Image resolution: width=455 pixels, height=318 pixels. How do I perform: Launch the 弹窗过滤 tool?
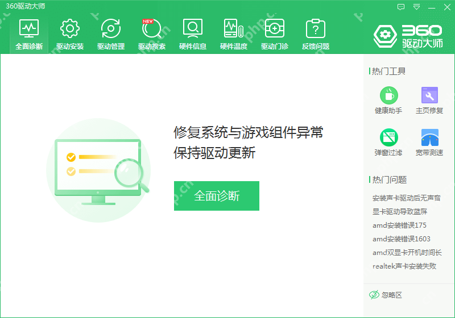coord(388,142)
